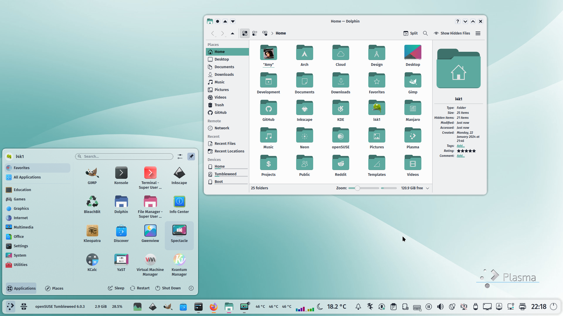Adjust the Zoom slider in Dolphin
Viewport: 563px width, 316px height.
[x=364, y=188]
